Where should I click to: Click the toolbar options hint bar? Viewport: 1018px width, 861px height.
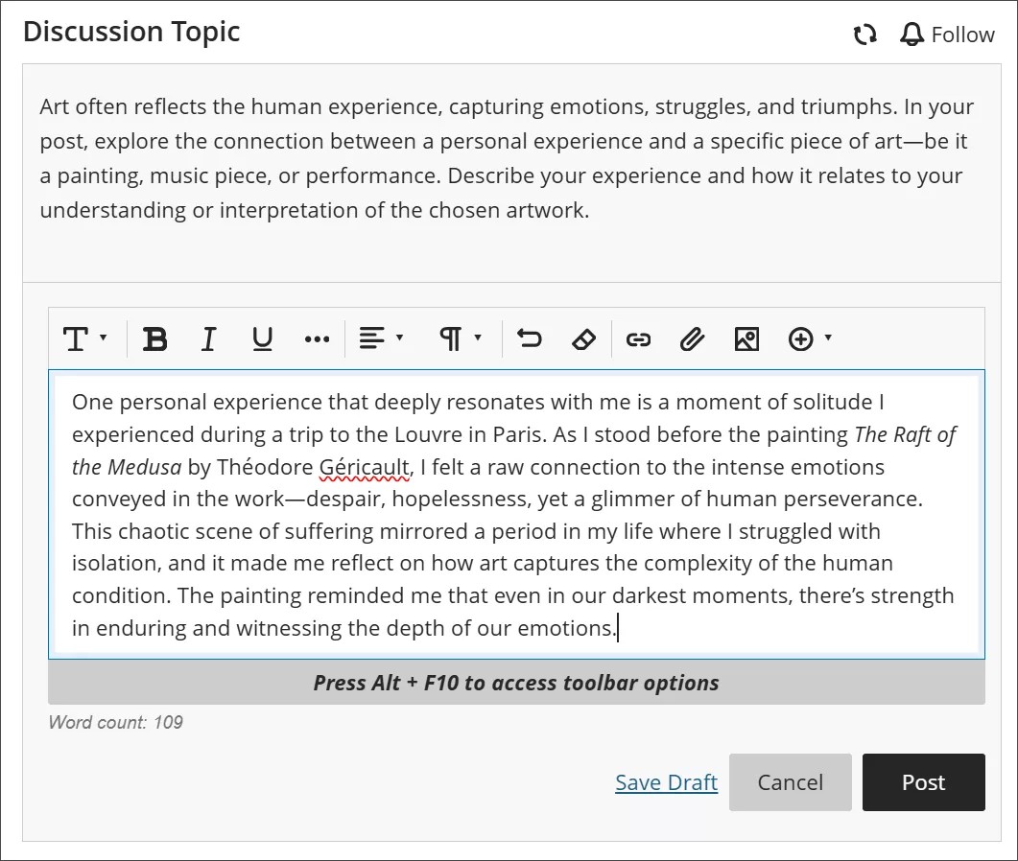click(x=515, y=683)
